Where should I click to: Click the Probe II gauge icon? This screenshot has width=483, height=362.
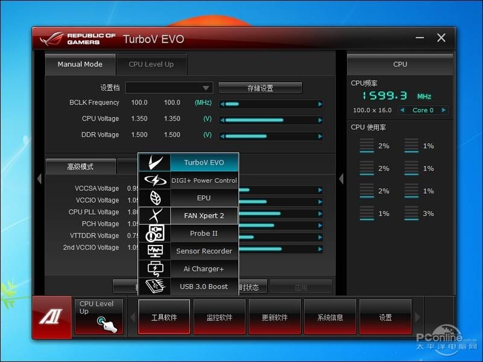click(155, 233)
